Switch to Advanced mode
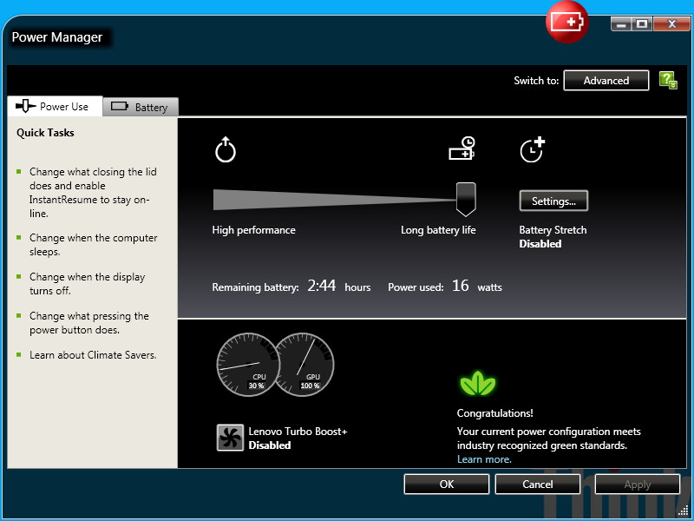This screenshot has height=521, width=694. (606, 81)
